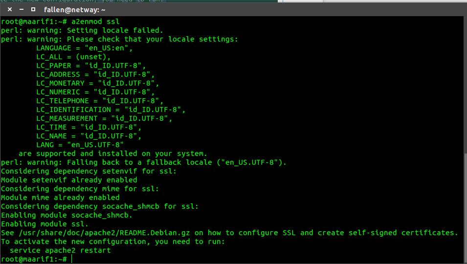Click the cursor at the last root@maarif1 prompt
467x264 pixels.
(71, 259)
